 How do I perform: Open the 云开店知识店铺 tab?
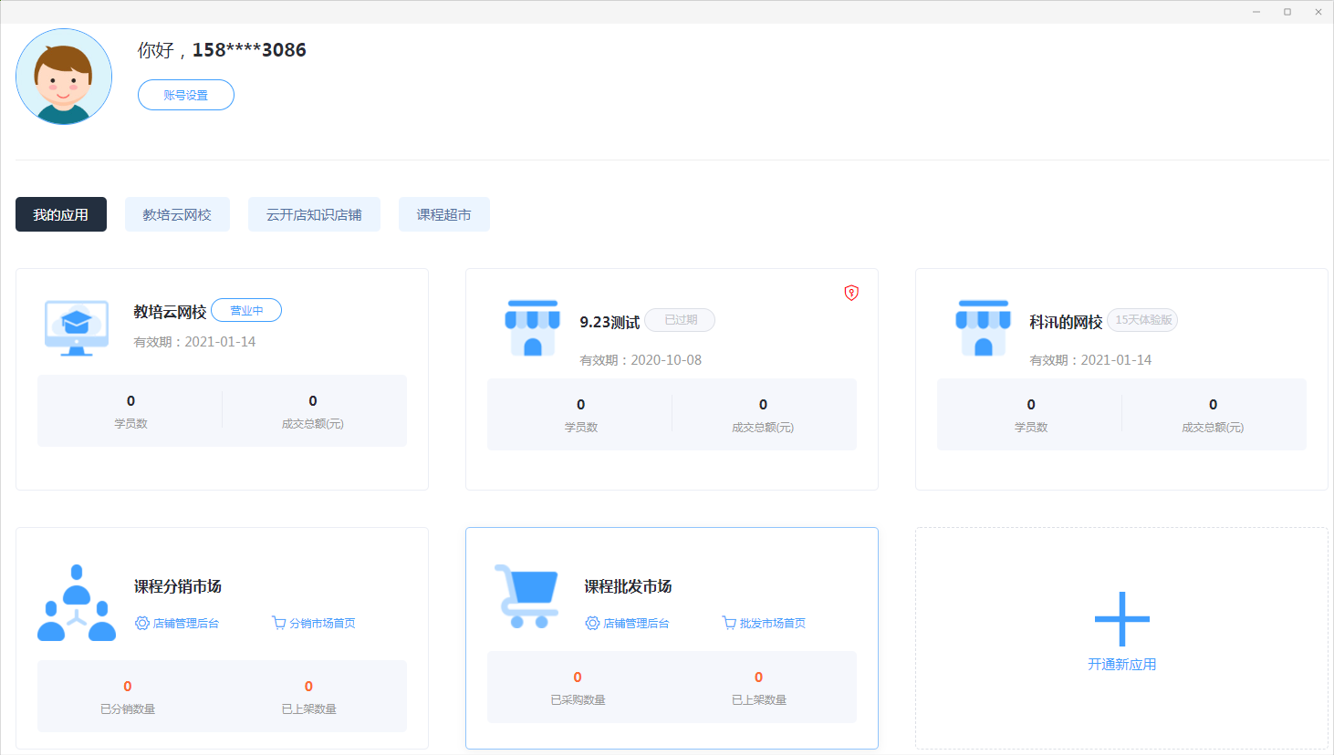(314, 214)
